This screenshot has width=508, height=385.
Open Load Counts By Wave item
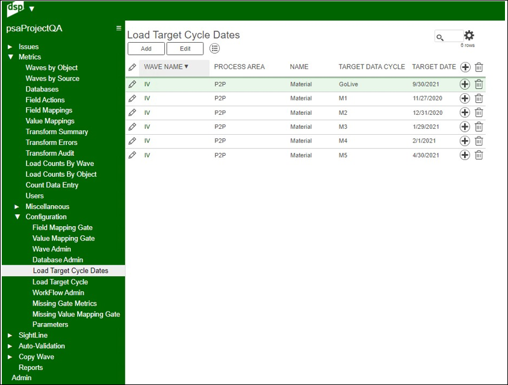[x=60, y=164]
